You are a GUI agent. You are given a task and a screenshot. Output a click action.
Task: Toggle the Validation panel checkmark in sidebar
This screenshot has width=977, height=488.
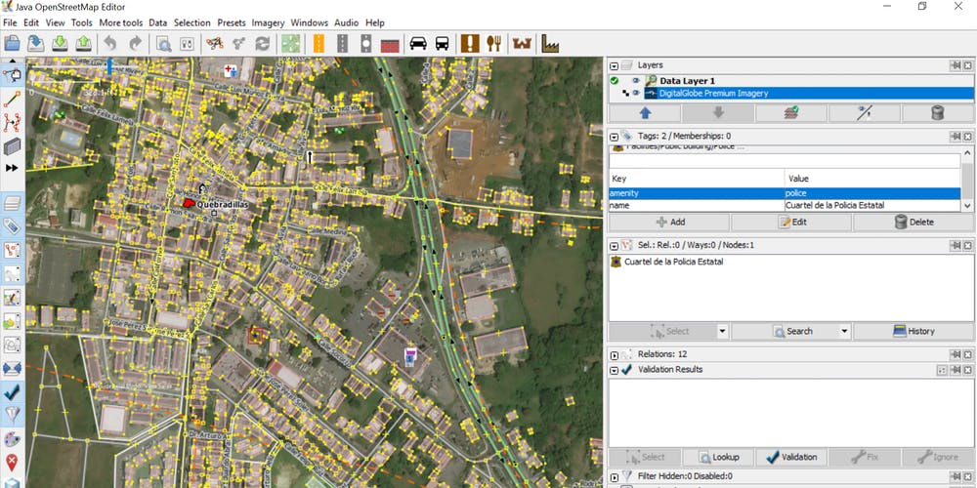[x=12, y=392]
